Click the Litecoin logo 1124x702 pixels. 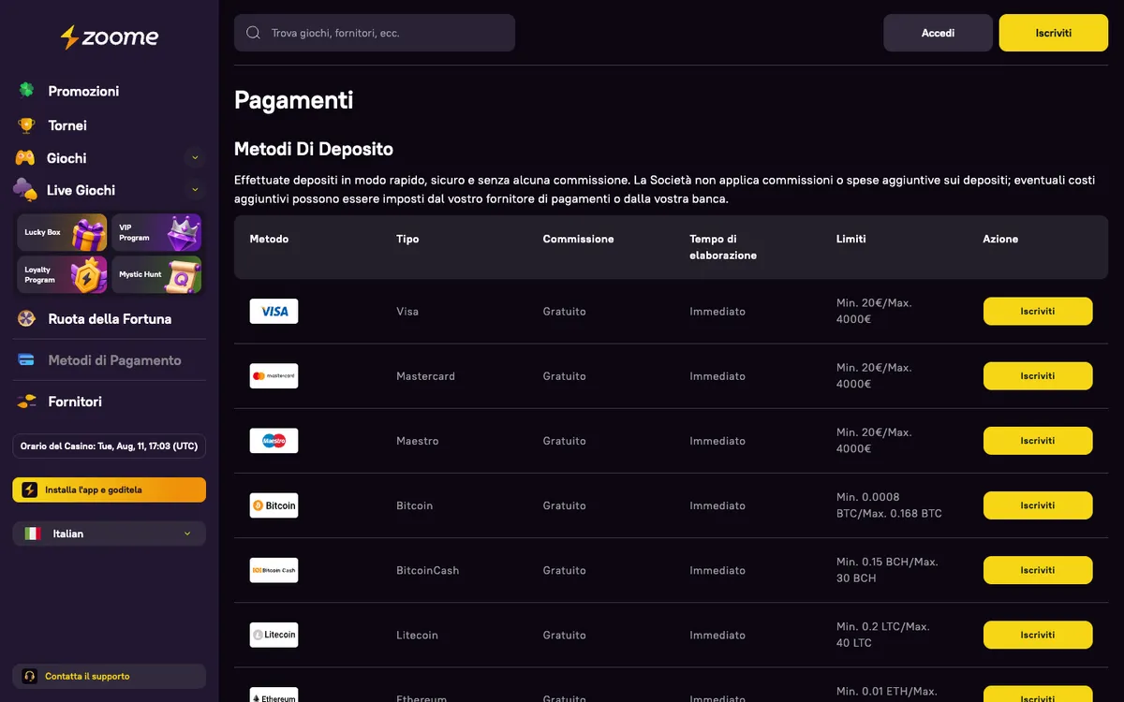coord(274,635)
